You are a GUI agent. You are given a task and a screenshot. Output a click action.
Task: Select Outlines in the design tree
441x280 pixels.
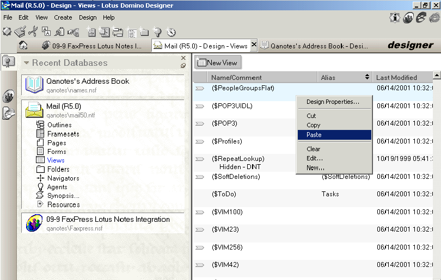59,125
